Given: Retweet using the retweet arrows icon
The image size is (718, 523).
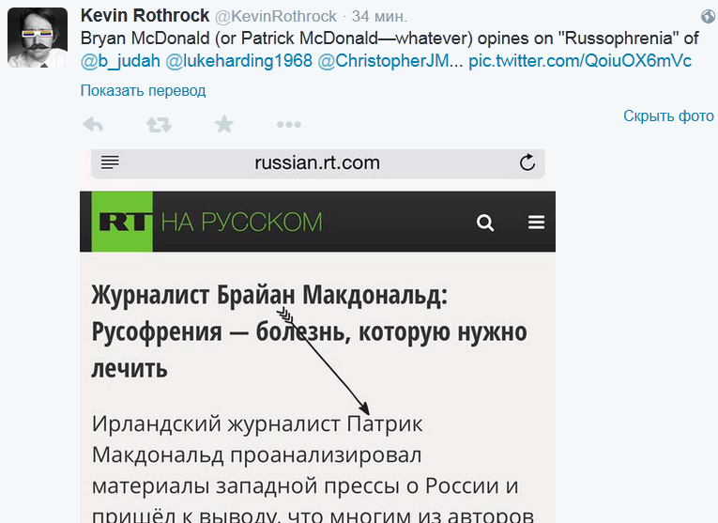Looking at the screenshot, I should (x=159, y=125).
